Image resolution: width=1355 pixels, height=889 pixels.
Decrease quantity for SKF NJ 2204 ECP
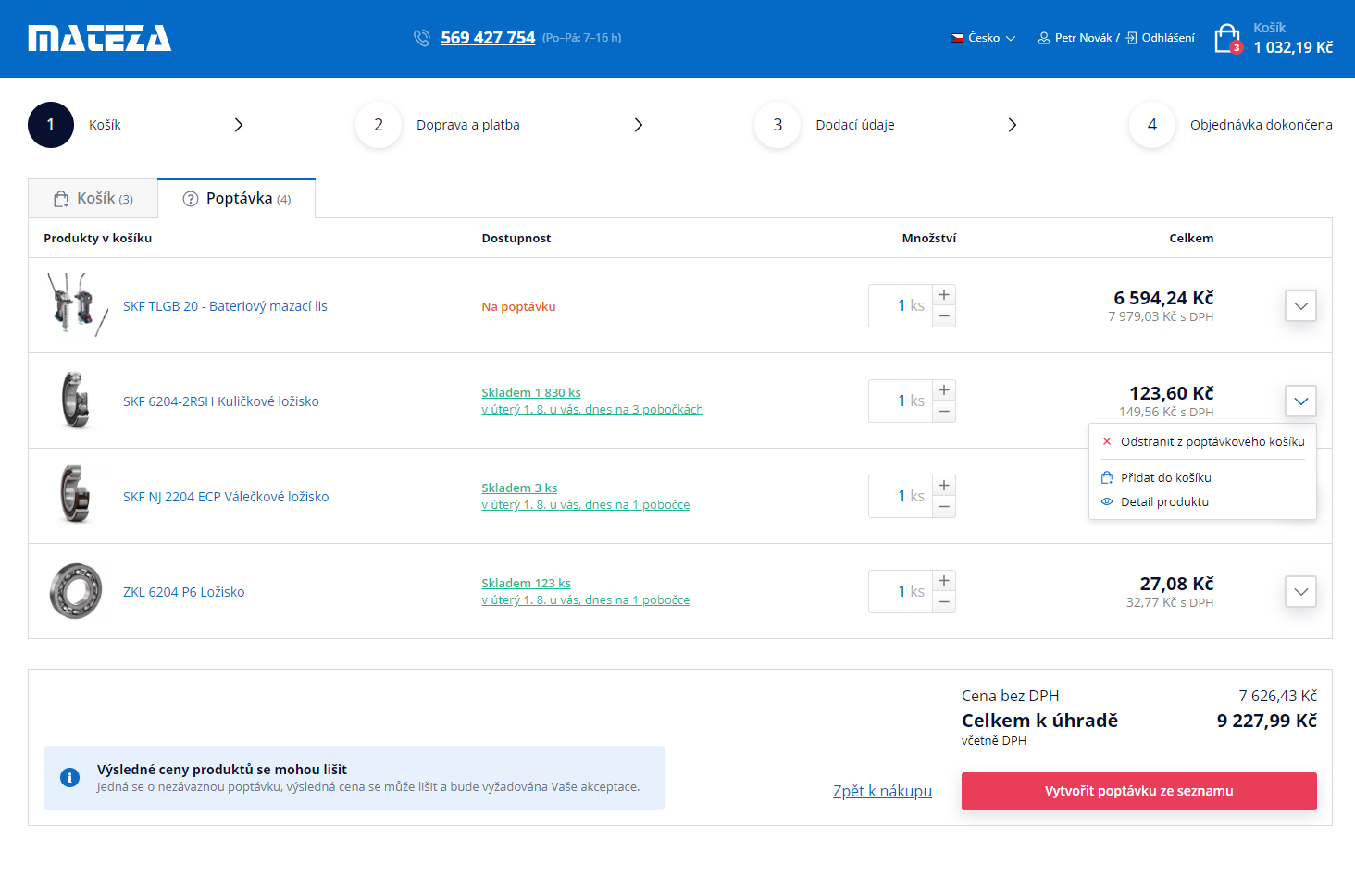click(944, 507)
